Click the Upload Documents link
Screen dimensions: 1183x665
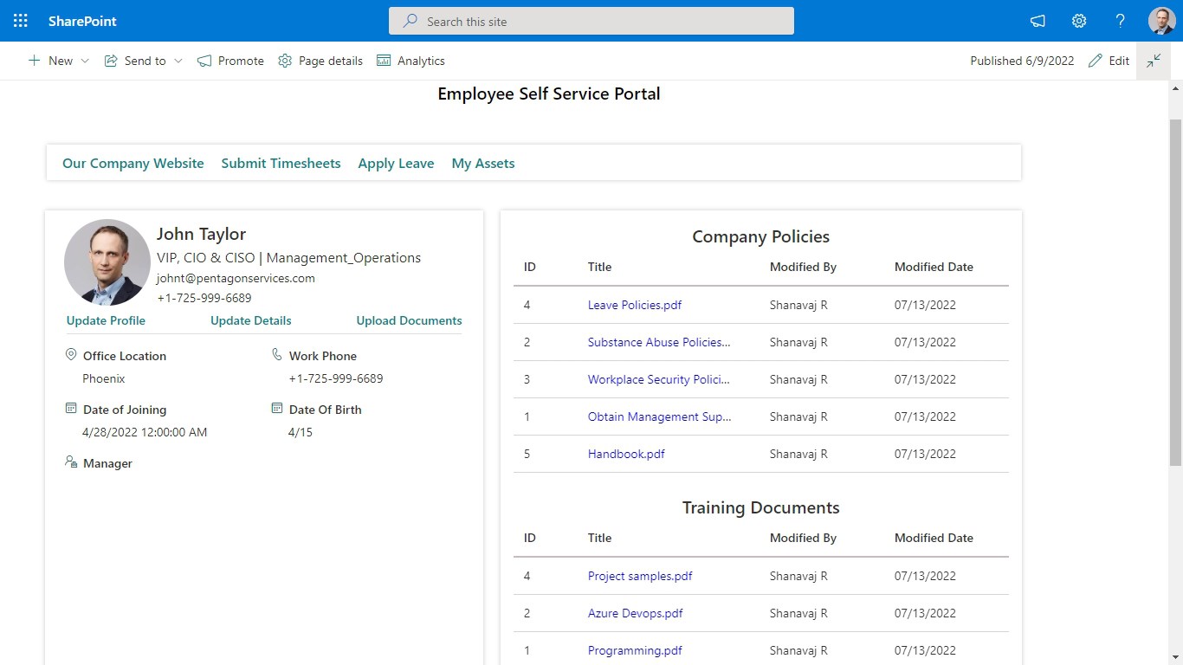[x=409, y=320]
